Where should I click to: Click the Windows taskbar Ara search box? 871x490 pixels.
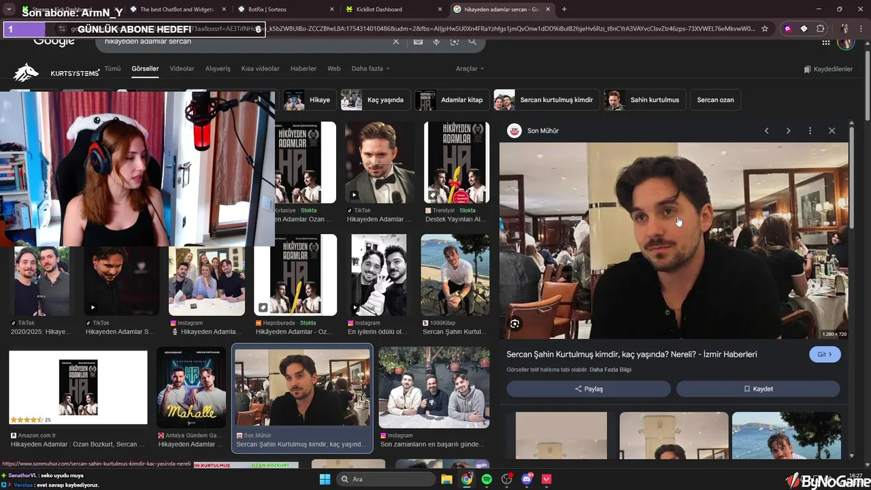387,479
